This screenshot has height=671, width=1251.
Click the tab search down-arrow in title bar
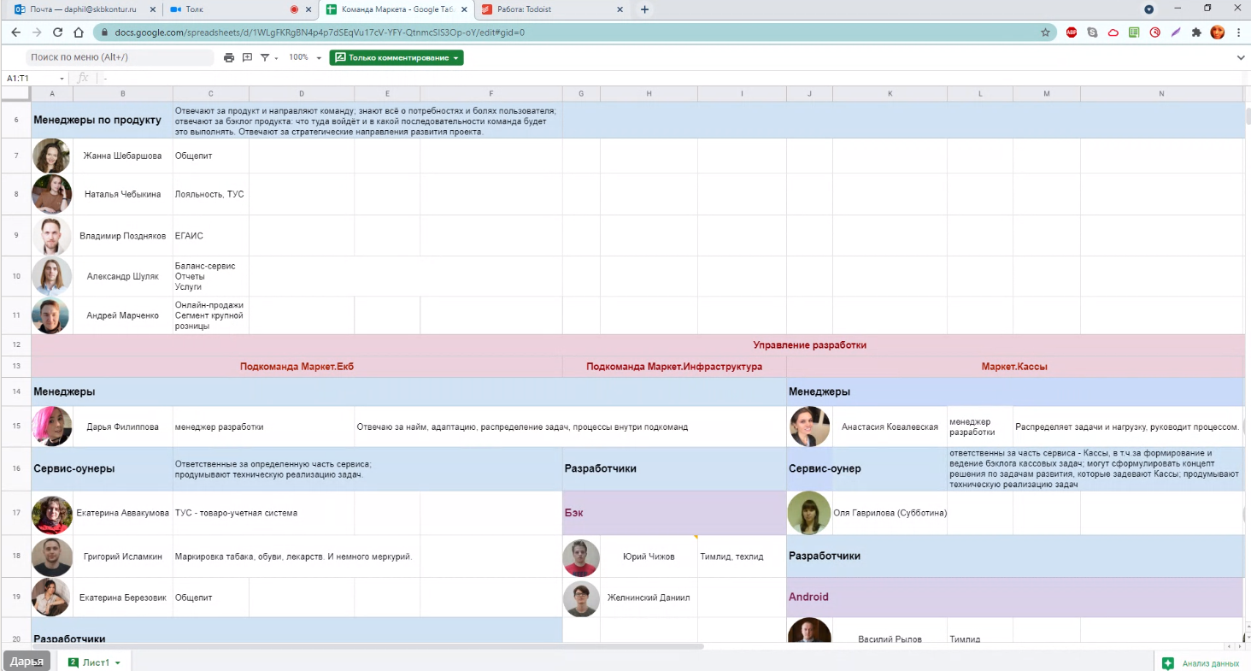click(x=1149, y=9)
